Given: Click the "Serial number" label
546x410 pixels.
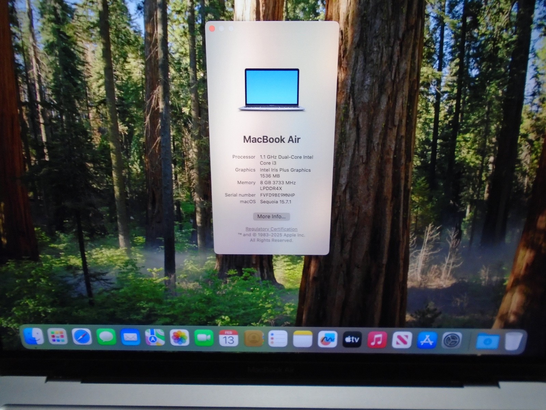Looking at the screenshot, I should 240,195.
